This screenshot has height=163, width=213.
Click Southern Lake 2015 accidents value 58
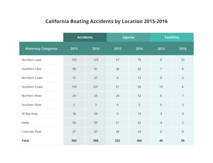(x=74, y=69)
